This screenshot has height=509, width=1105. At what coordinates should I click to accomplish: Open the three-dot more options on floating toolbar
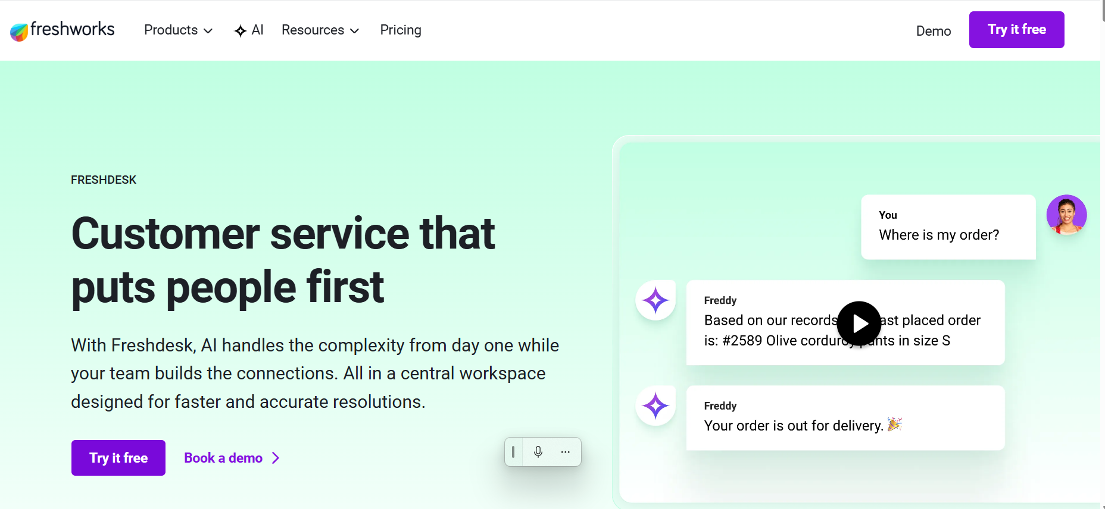click(x=566, y=452)
